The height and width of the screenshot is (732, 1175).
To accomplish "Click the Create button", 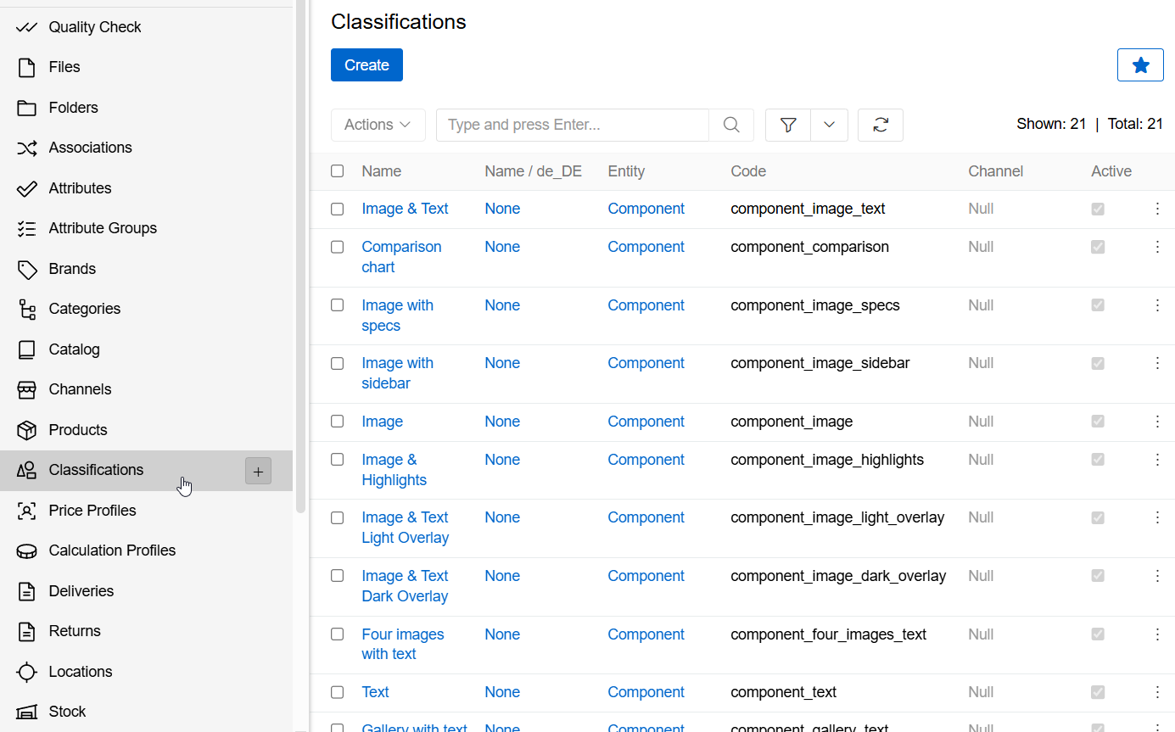I will point(366,64).
